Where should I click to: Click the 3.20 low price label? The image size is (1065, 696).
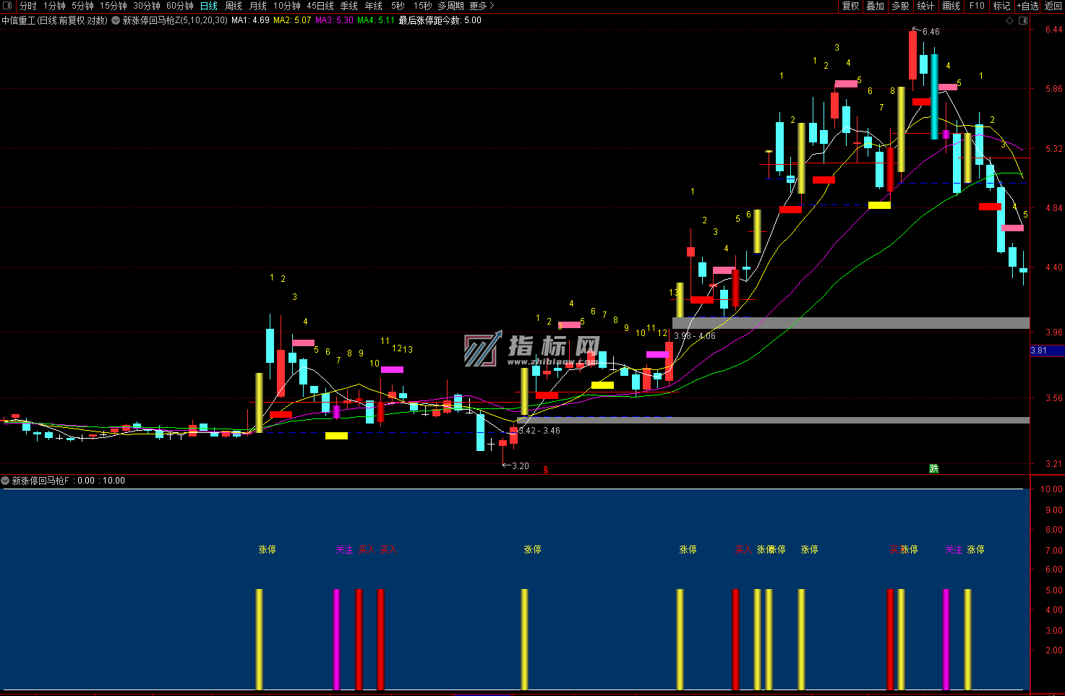pyautogui.click(x=520, y=466)
